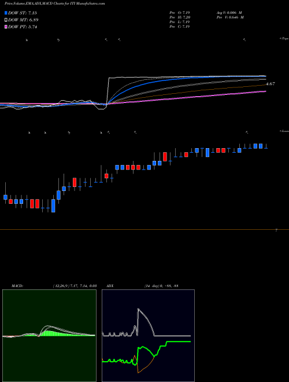This screenshot has height=382, width=289.
Task: Click the last candlestick on the right
Action: point(266,146)
